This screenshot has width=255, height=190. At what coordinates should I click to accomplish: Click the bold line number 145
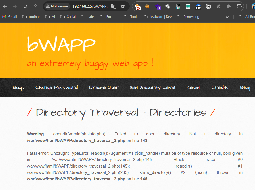(144, 179)
